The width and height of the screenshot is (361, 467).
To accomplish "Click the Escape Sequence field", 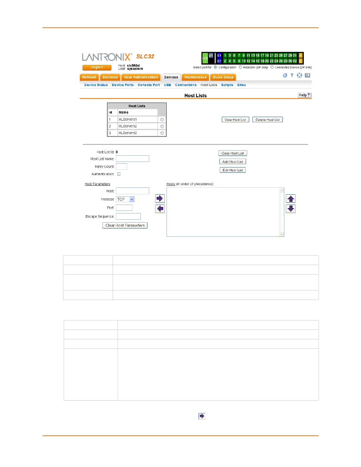I will 128,216.
